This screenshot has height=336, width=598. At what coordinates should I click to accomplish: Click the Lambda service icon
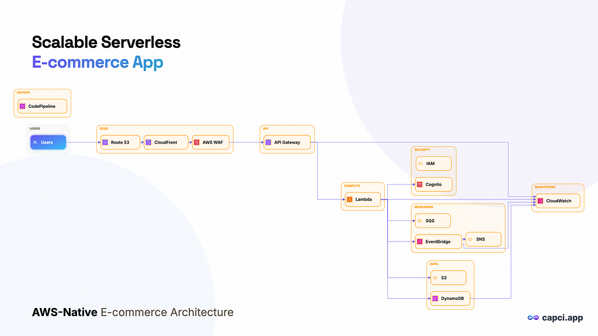point(350,199)
